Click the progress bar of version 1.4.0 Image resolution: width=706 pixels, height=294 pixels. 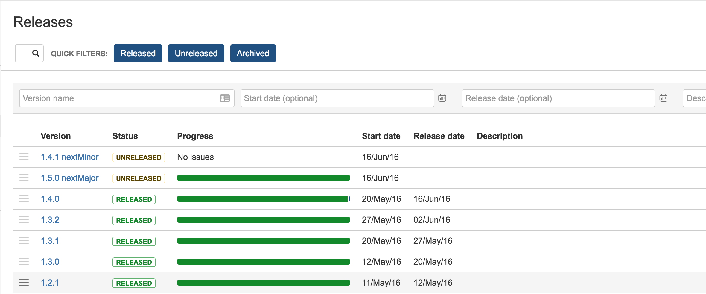[263, 199]
